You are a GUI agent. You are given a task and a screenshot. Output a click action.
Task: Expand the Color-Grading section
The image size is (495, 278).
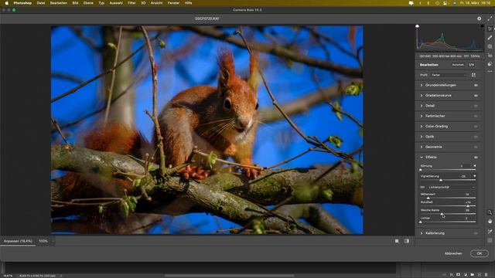pyautogui.click(x=422, y=127)
